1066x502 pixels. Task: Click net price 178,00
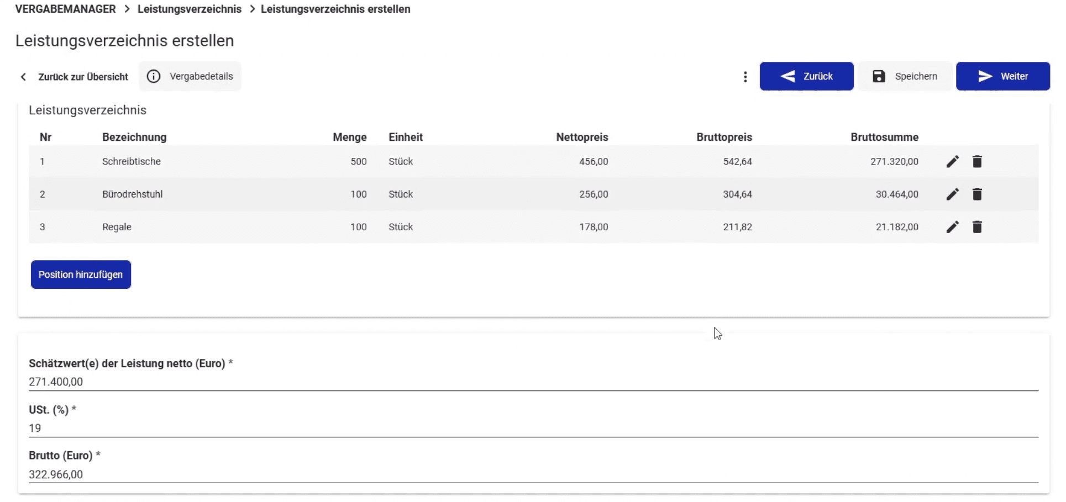[x=594, y=226]
